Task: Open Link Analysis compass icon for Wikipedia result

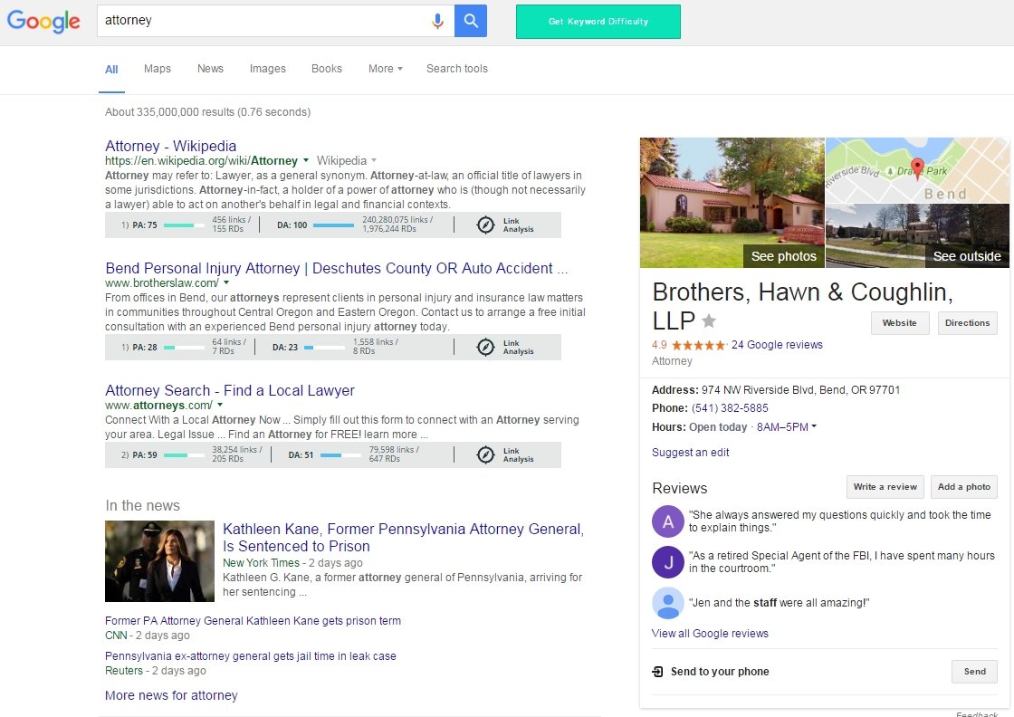Action: point(485,225)
